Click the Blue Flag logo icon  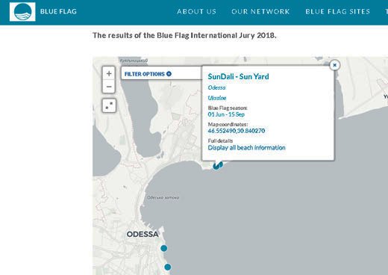[22, 12]
